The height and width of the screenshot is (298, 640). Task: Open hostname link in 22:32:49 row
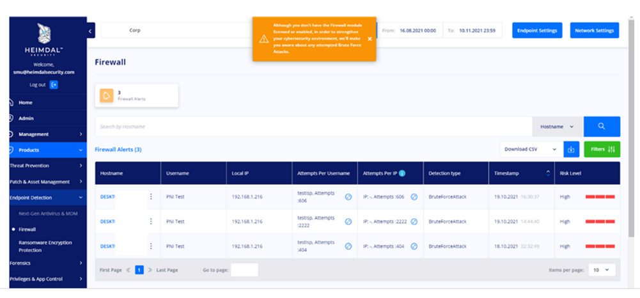[x=108, y=247]
